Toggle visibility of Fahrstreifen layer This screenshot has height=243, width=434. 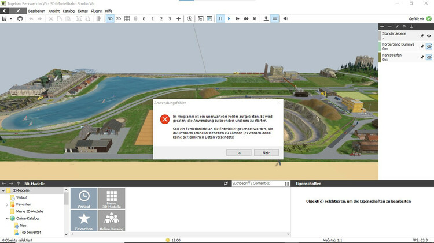(x=429, y=57)
